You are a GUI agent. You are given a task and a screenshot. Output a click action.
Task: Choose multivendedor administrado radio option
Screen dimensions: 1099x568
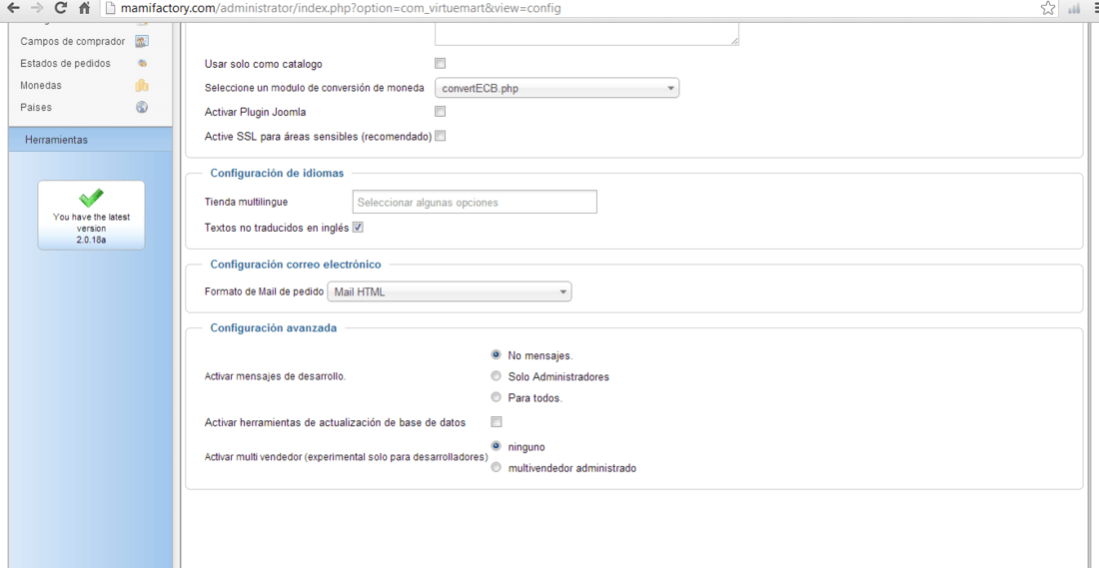[x=497, y=468]
